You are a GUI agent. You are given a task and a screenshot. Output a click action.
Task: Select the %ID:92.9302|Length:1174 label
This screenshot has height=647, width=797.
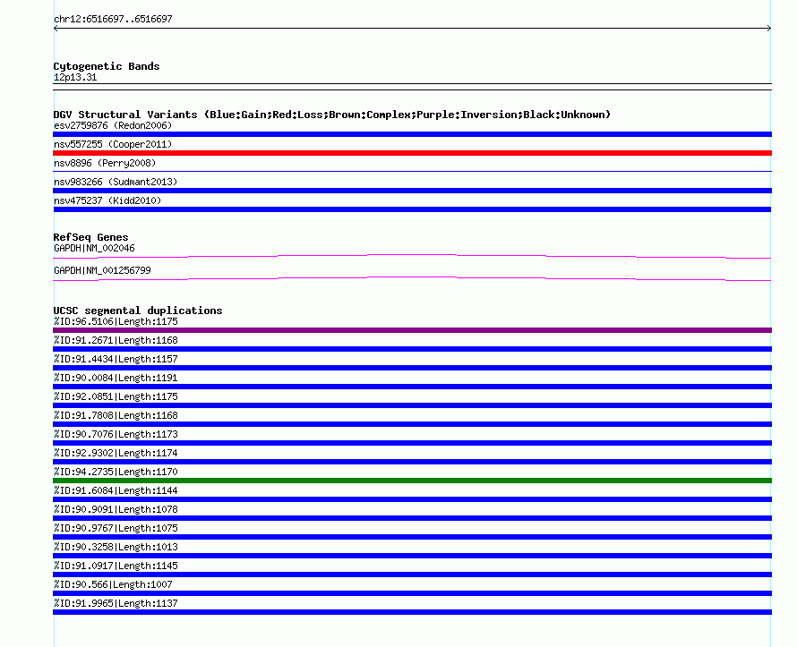point(116,453)
